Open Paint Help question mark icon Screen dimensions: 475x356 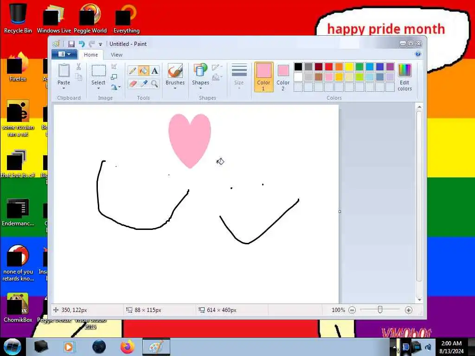[418, 54]
